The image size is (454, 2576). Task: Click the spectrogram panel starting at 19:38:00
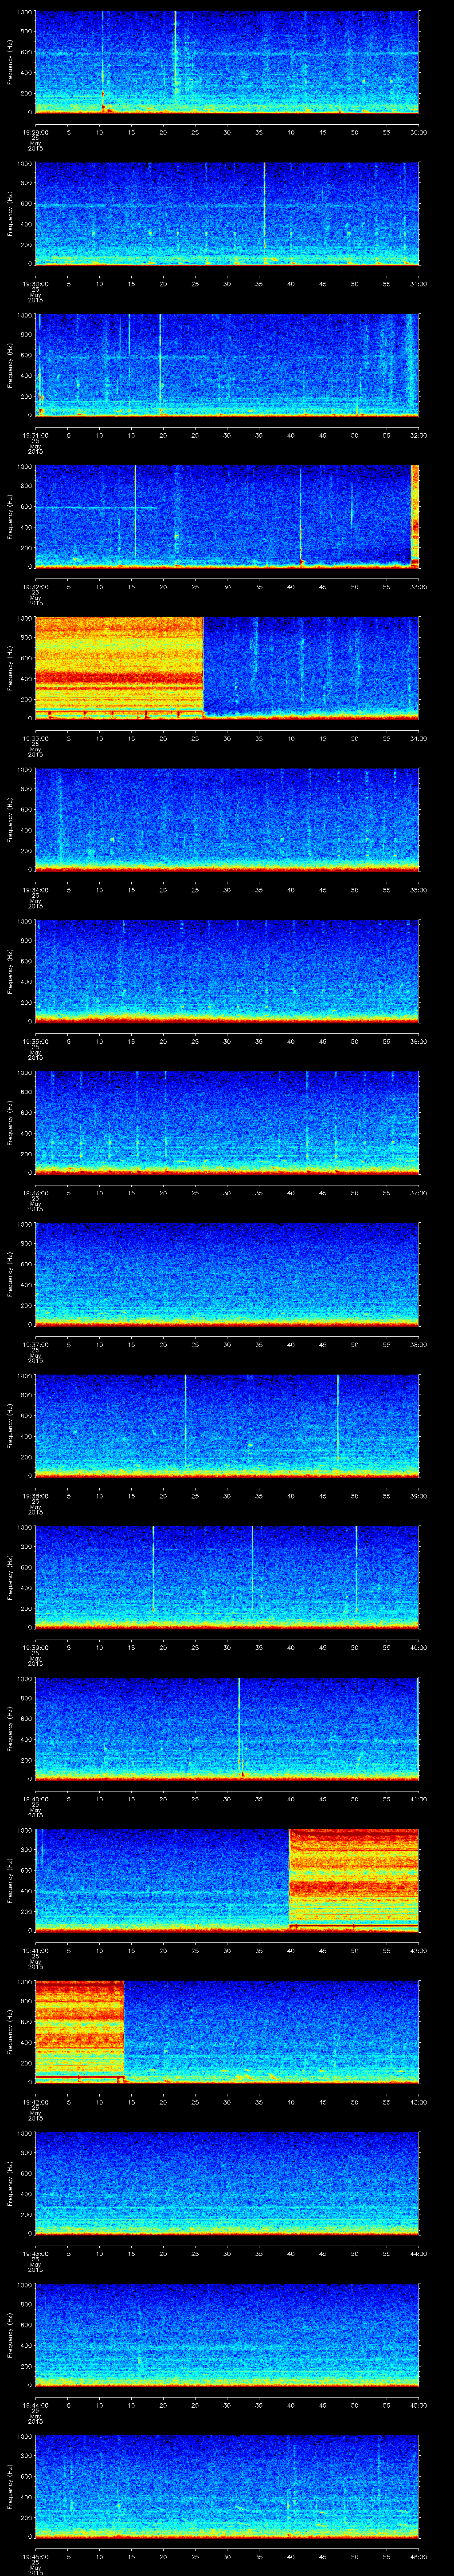pyautogui.click(x=227, y=1426)
